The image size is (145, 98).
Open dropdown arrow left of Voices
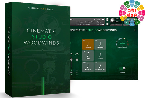point(75,22)
